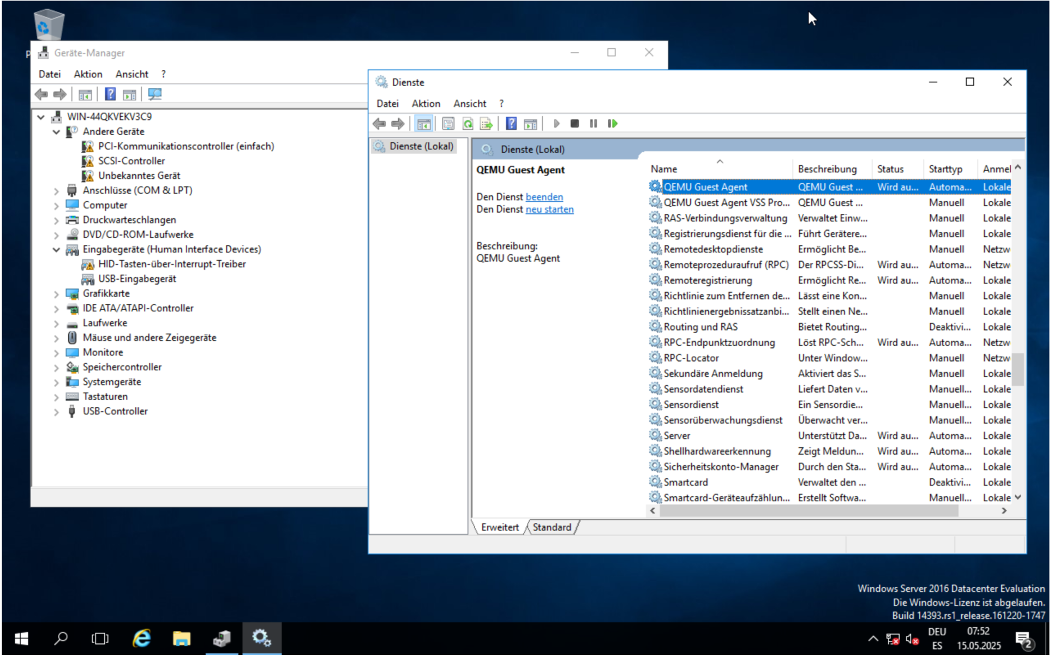Collapse the Eingabegeräte (Human Interface Devices) node
Image resolution: width=1054 pixels, height=656 pixels.
click(56, 250)
